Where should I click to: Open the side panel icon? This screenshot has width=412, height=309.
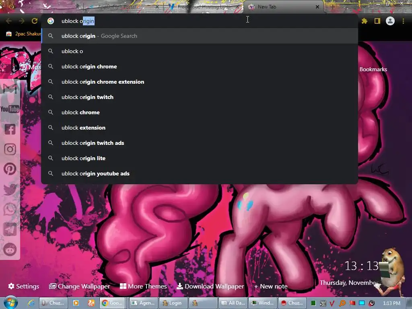(x=377, y=21)
